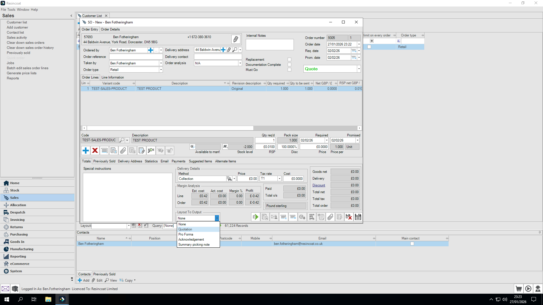Click the order lines horizontal scrollbar
Screen dimensions: 543x305
[170, 128]
